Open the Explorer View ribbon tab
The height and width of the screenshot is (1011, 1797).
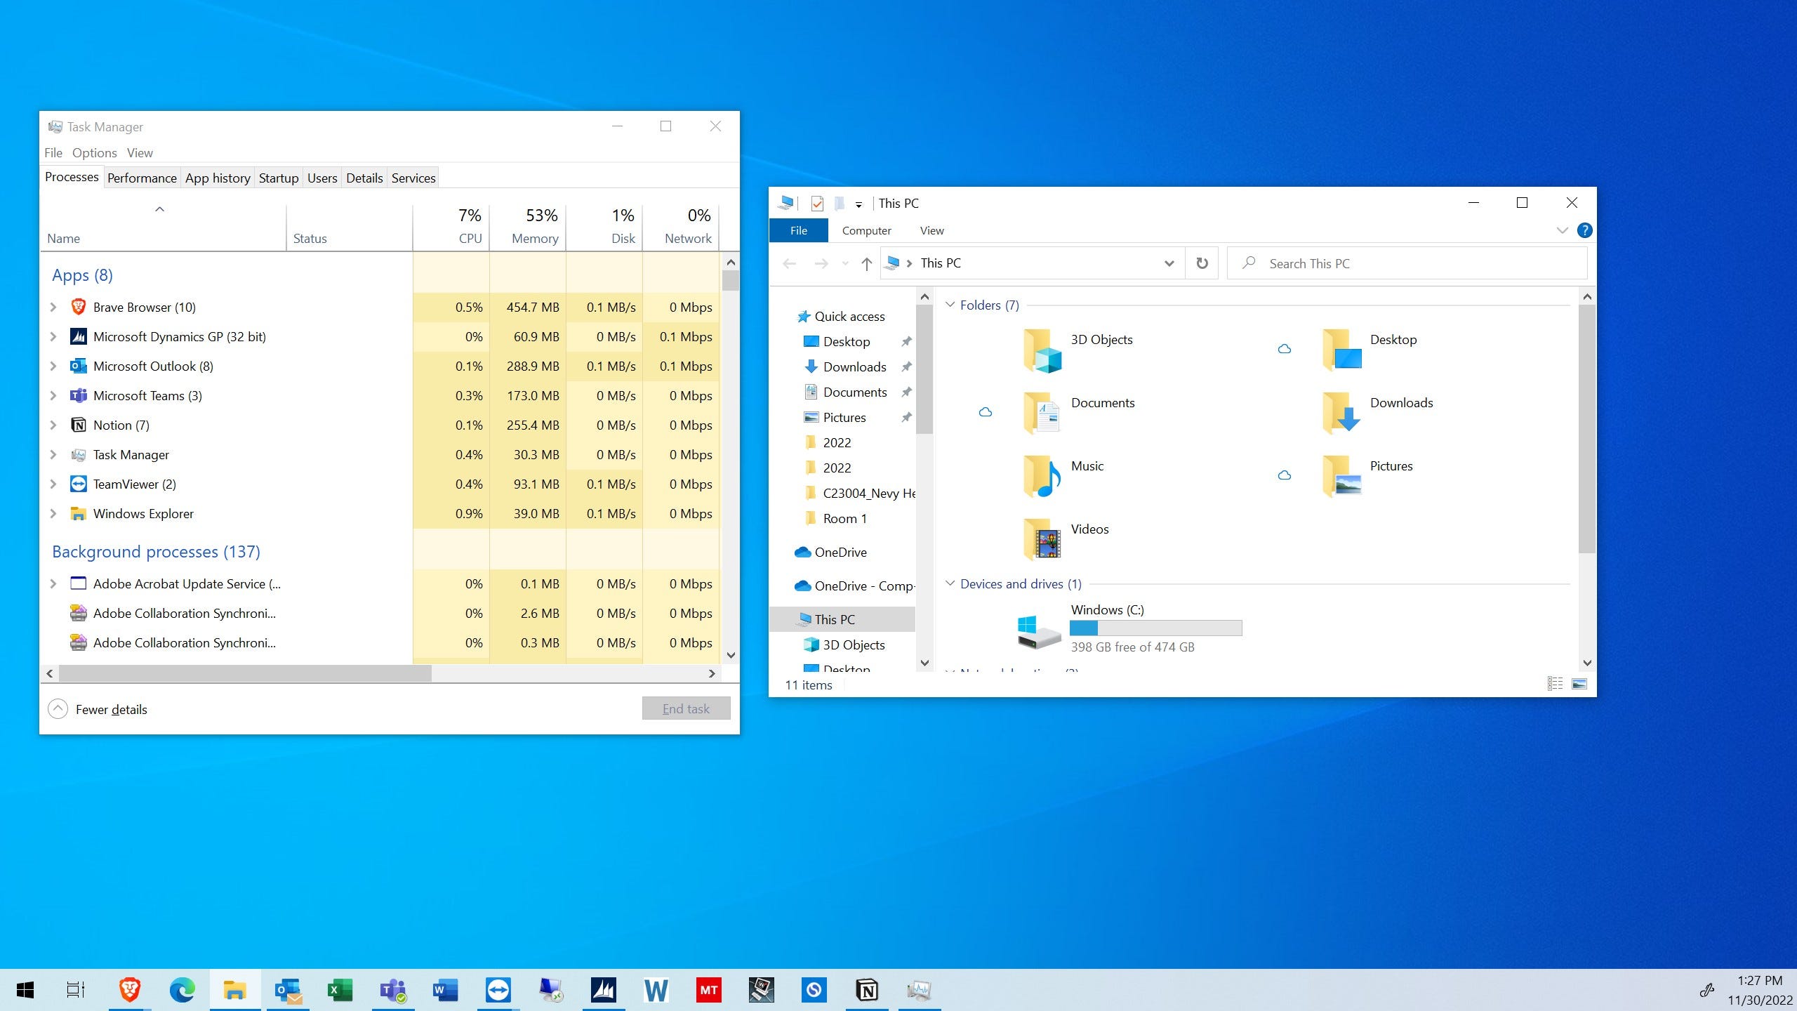[931, 230]
